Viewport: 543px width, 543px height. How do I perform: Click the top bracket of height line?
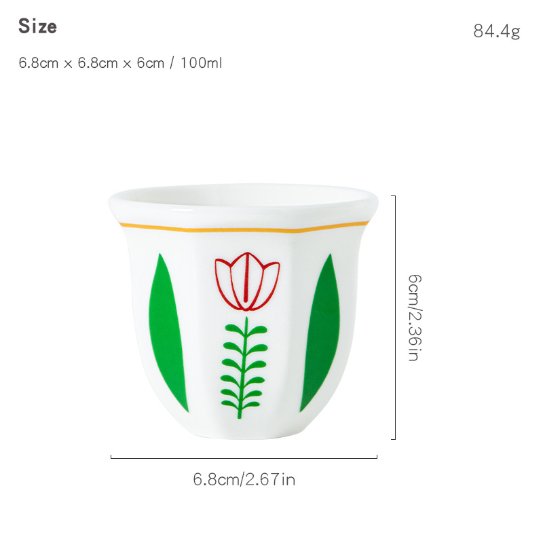394,196
